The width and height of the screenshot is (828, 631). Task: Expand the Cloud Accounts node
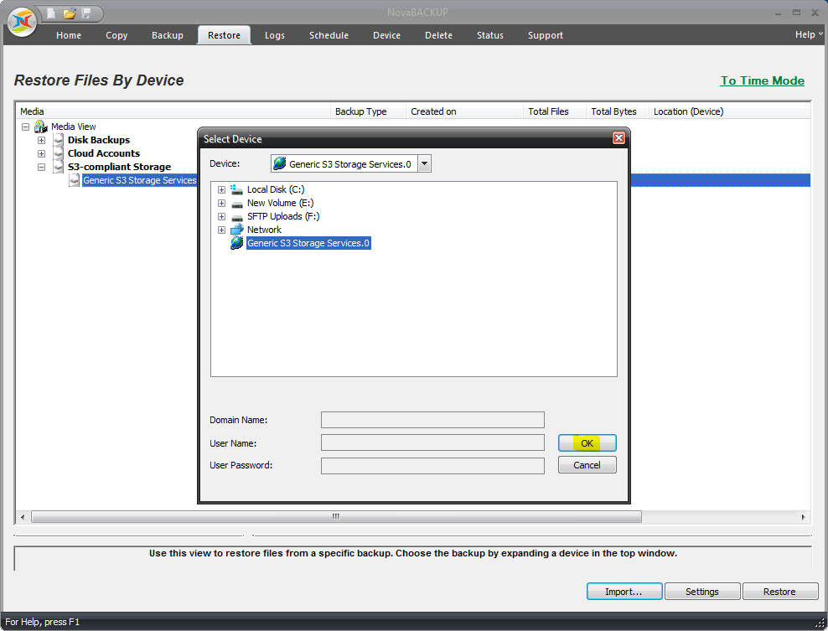pos(41,153)
